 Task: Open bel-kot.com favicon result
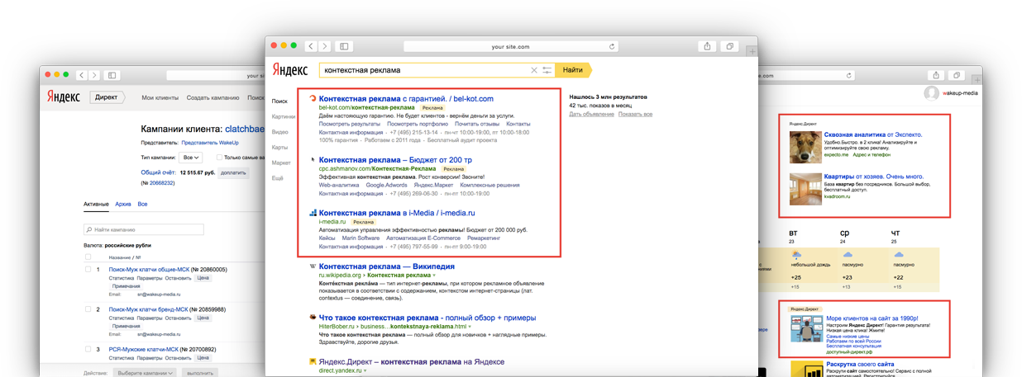(x=313, y=98)
